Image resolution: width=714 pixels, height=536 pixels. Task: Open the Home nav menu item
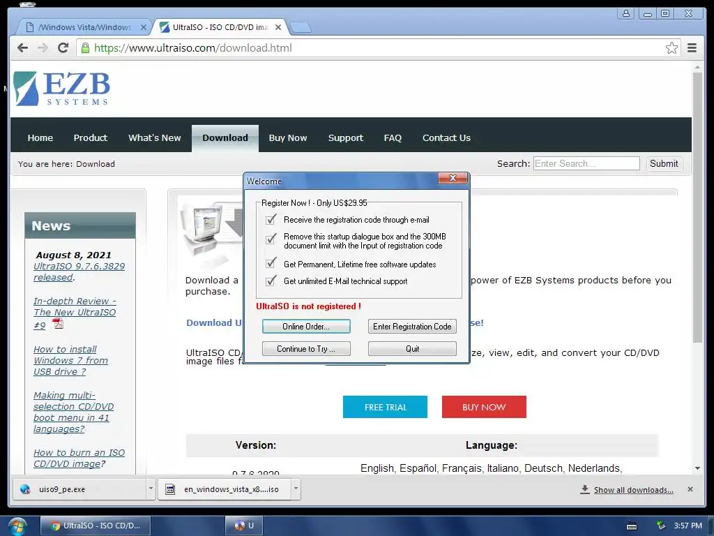click(x=40, y=137)
